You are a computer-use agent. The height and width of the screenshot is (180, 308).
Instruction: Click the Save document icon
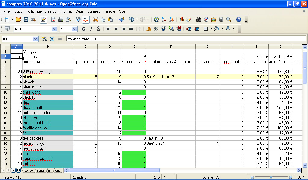coord(26,20)
